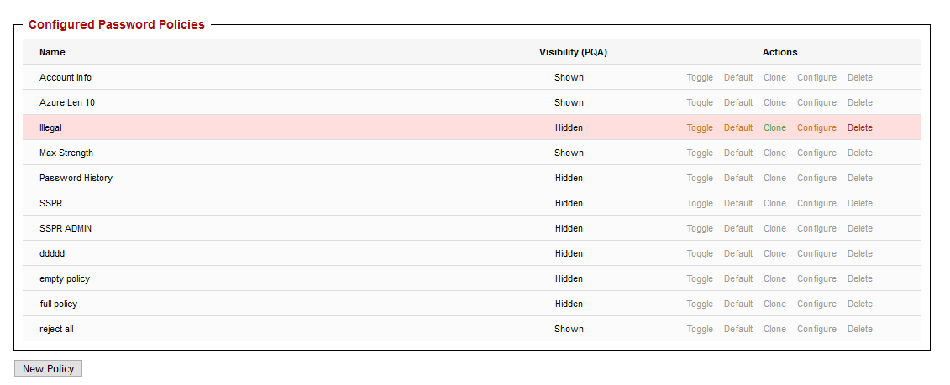950x385 pixels.
Task: Clone the Azure Len 10 policy
Action: coord(774,102)
